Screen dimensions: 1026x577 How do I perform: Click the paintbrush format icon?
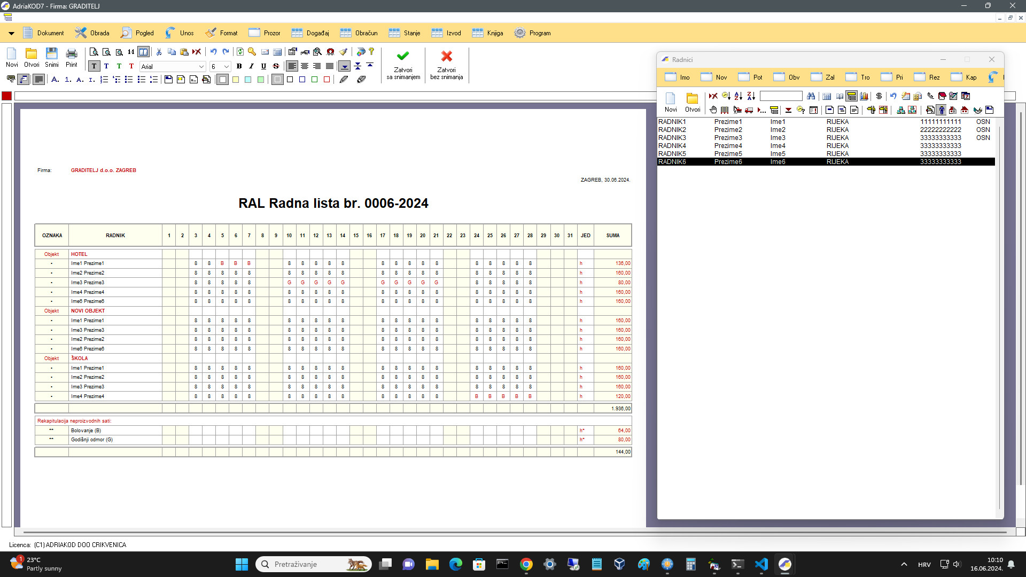pyautogui.click(x=343, y=52)
